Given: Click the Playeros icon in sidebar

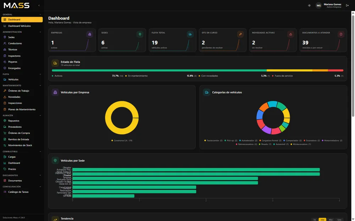Looking at the screenshot, I should click(x=5, y=62).
